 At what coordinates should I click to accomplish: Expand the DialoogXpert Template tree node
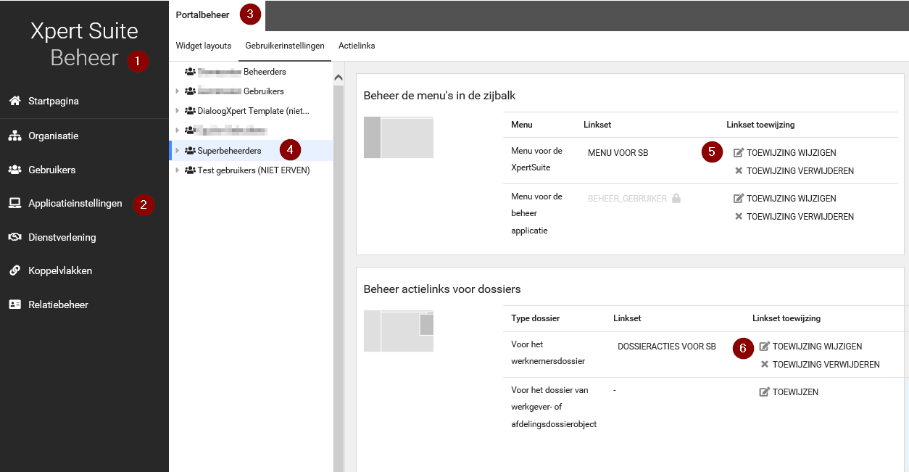(x=177, y=111)
